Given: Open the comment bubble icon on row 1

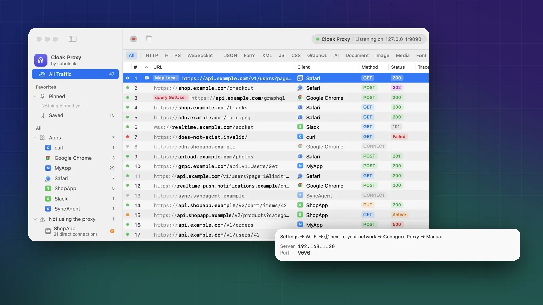Looking at the screenshot, I should (x=147, y=78).
